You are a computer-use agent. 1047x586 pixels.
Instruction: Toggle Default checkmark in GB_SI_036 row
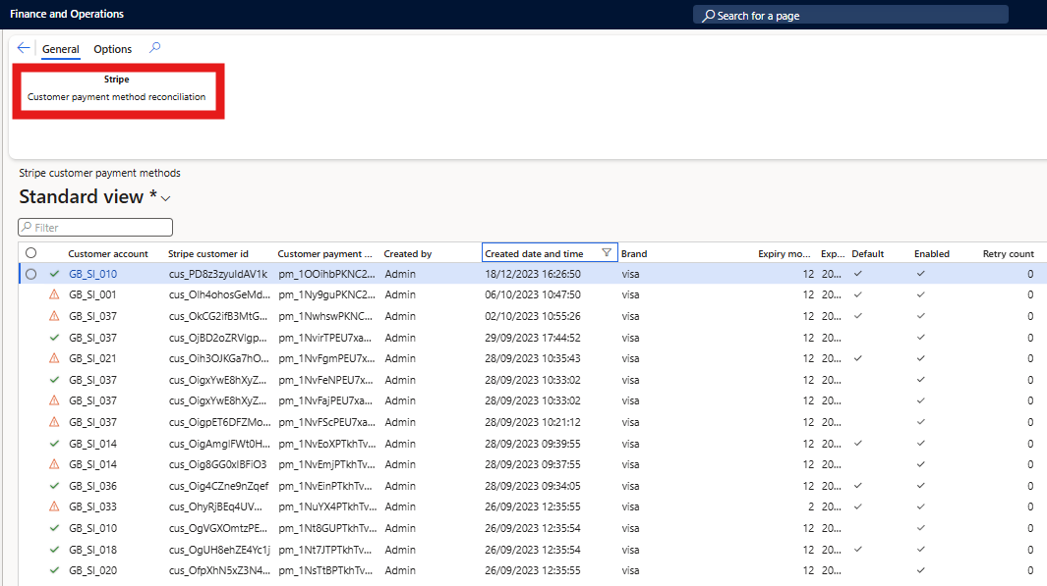[x=858, y=486]
